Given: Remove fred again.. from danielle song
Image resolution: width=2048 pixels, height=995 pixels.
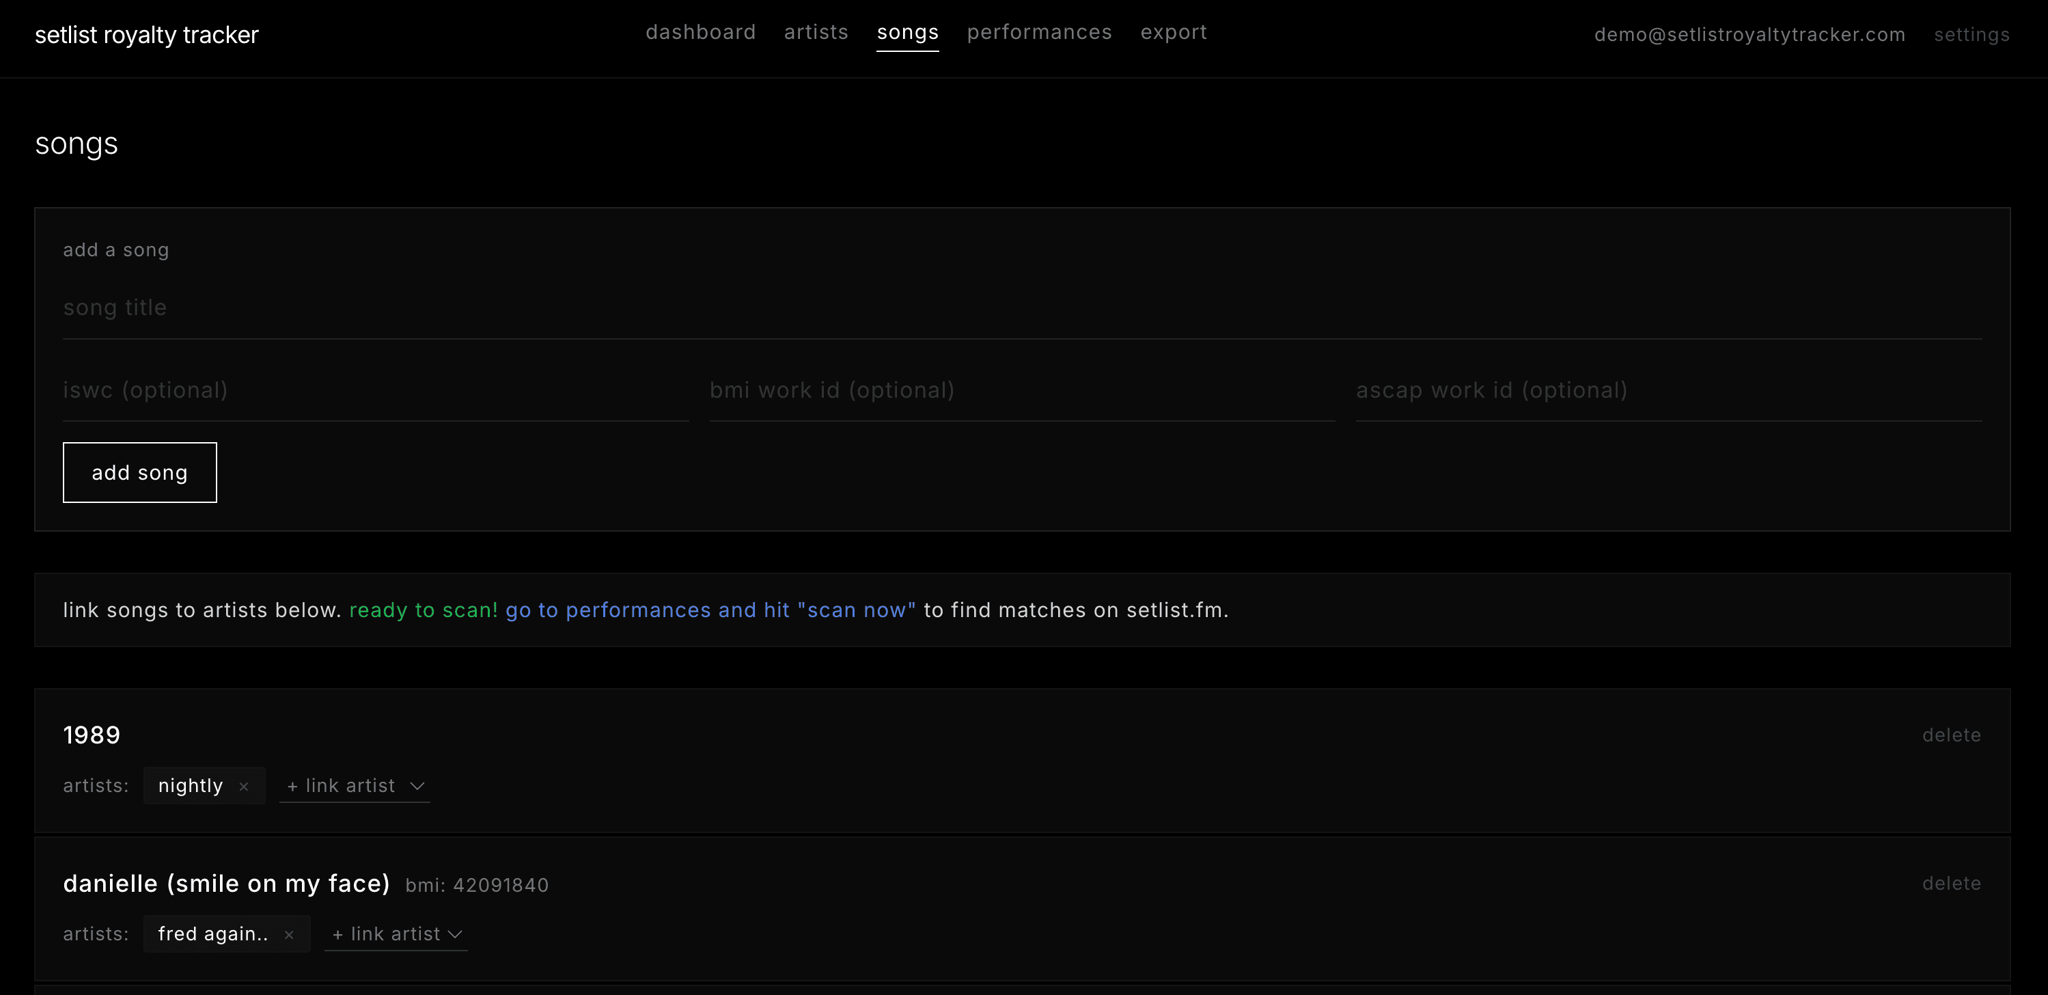Looking at the screenshot, I should click(x=291, y=933).
